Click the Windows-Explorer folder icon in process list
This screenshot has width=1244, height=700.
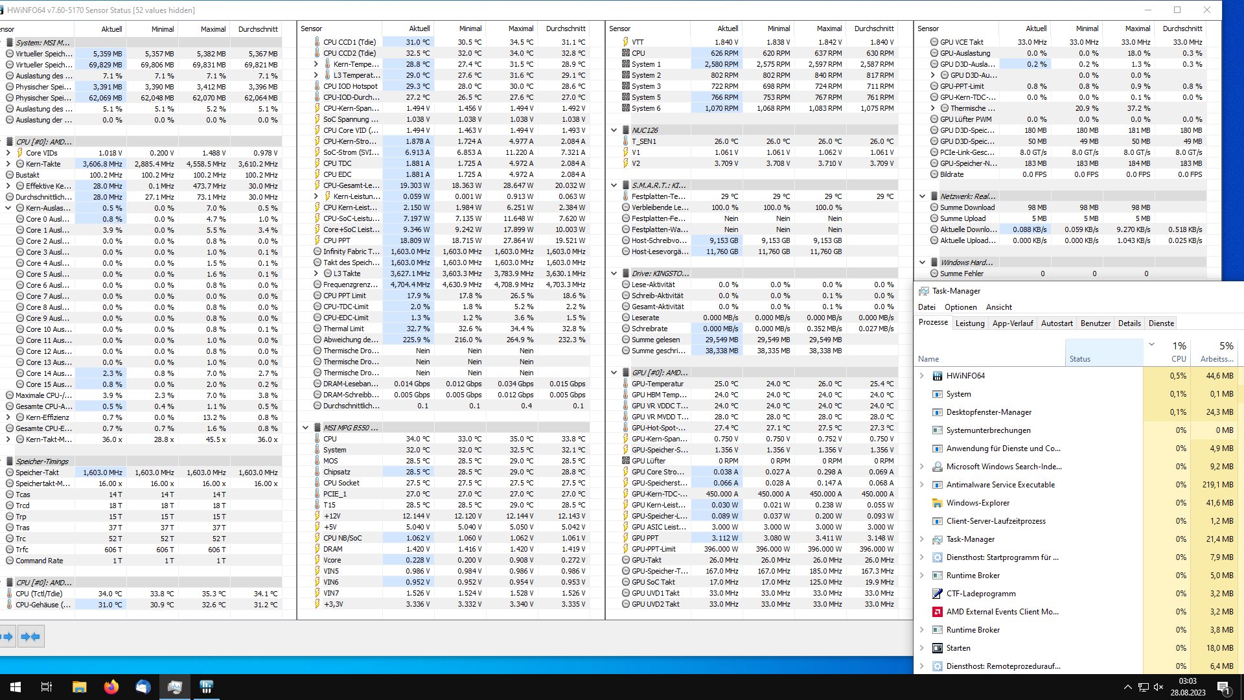pyautogui.click(x=938, y=502)
